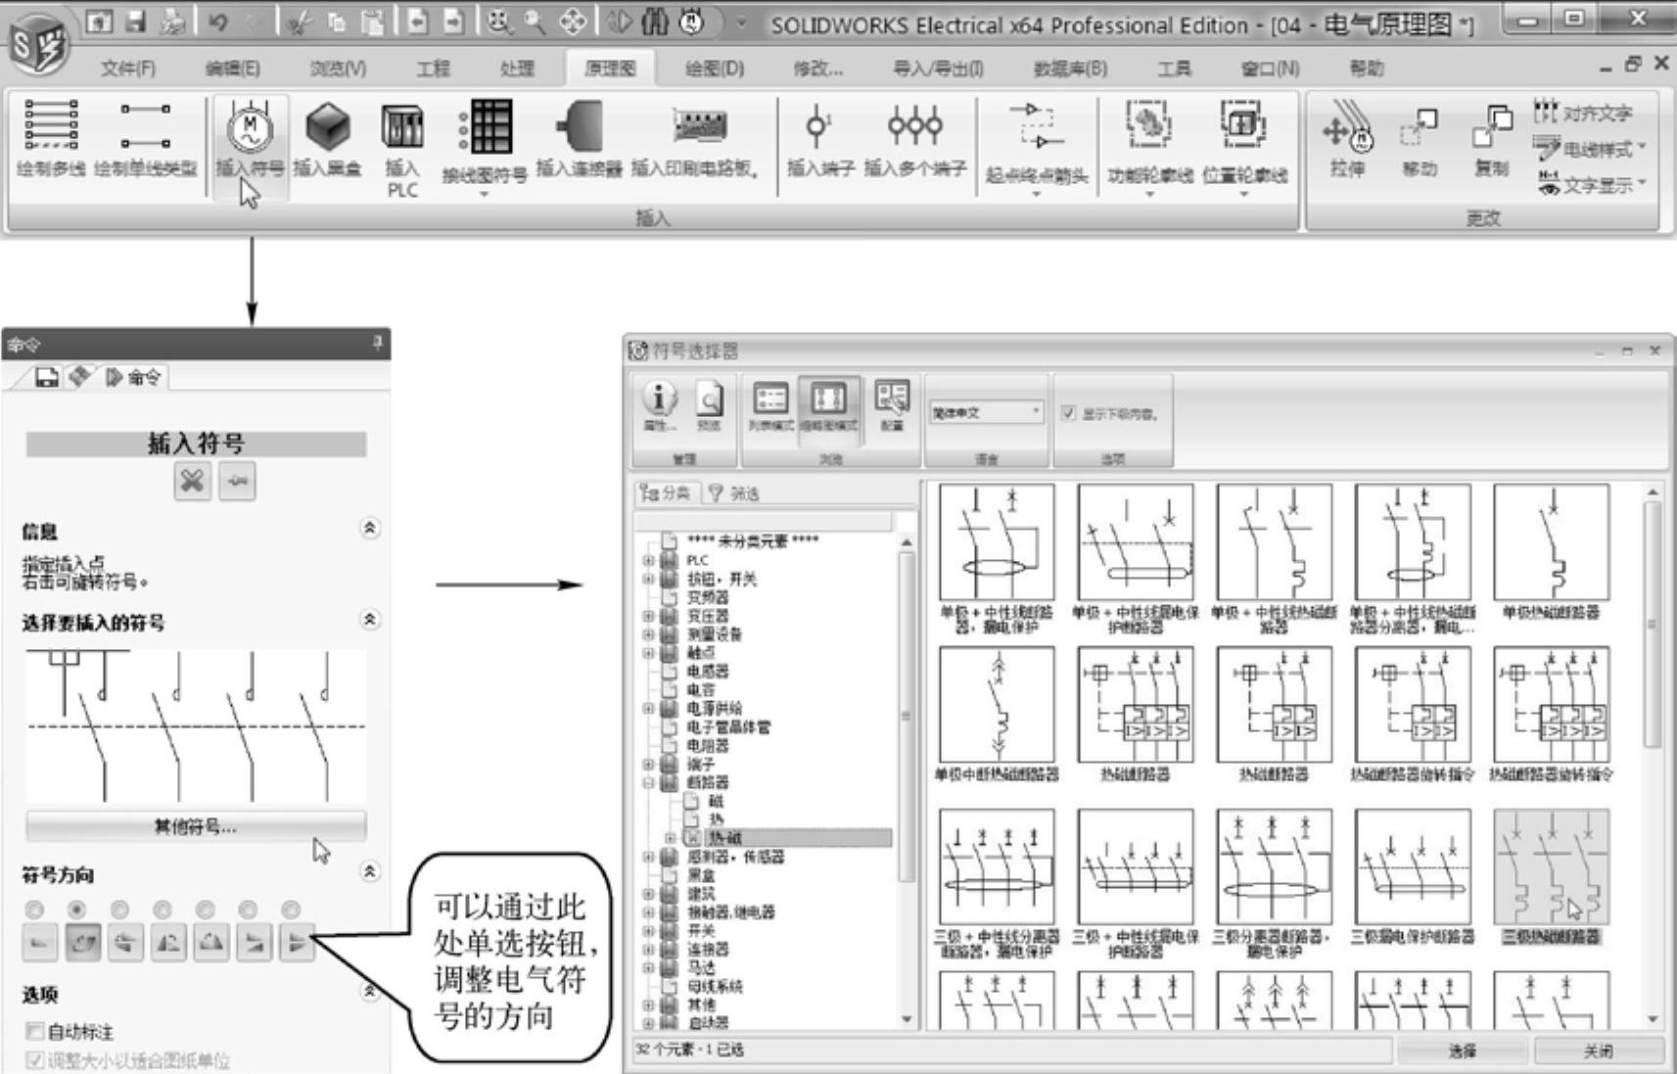
Task: Select the 磁 item under 断路器
Action: click(x=716, y=801)
